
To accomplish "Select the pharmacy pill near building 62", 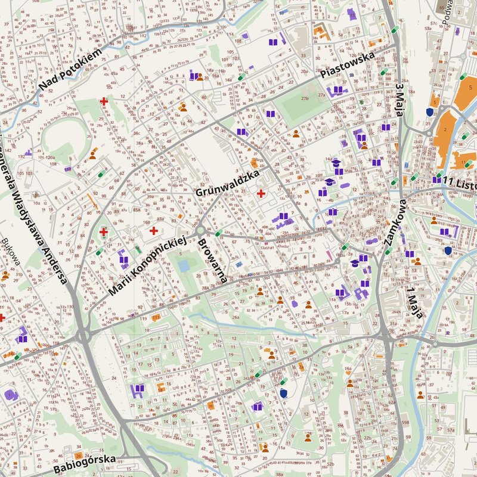I will click(101, 174).
